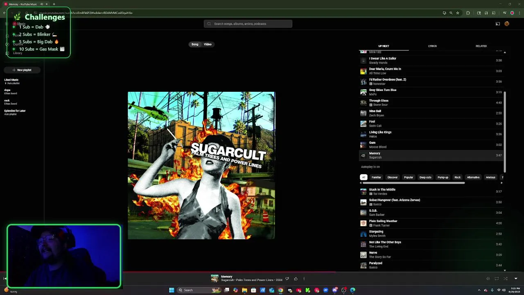524x295 pixels.
Task: Open Microsoft Edge from taskbar
Action: (353, 290)
